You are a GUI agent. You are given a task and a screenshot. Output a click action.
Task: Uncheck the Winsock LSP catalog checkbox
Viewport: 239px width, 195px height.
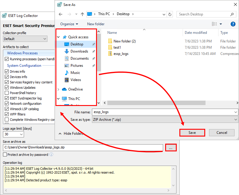tap(7, 109)
